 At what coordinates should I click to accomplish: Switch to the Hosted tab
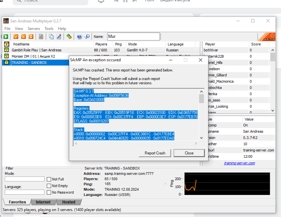[x=68, y=202]
